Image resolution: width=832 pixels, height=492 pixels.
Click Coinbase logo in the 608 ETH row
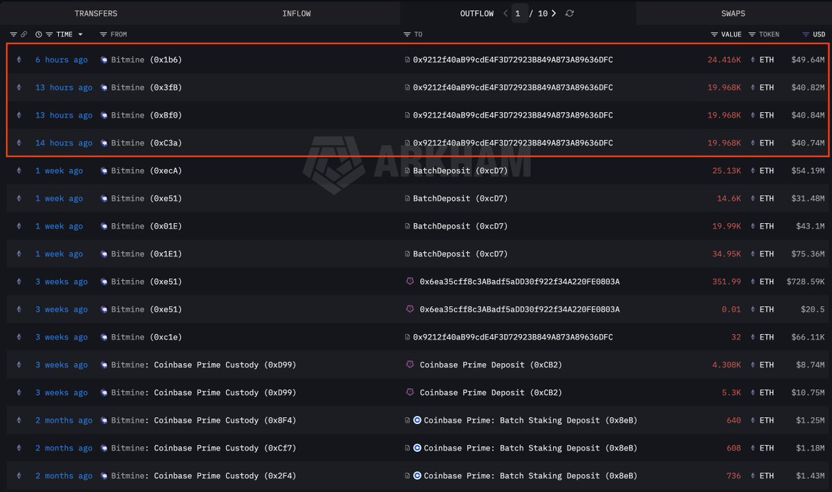pyautogui.click(x=417, y=448)
